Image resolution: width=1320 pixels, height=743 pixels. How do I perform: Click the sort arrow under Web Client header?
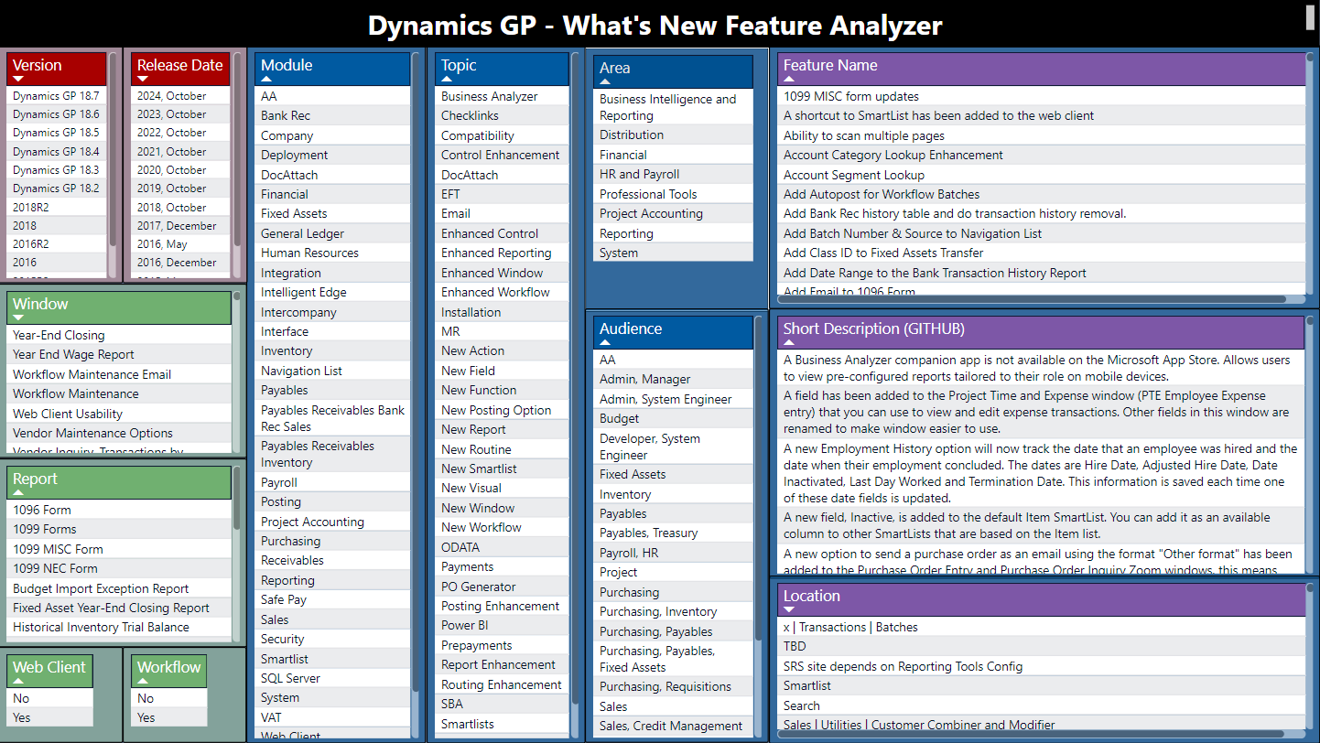pyautogui.click(x=18, y=682)
